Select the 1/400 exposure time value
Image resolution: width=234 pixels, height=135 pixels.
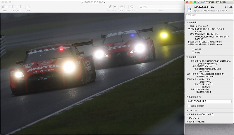[x=208, y=92]
